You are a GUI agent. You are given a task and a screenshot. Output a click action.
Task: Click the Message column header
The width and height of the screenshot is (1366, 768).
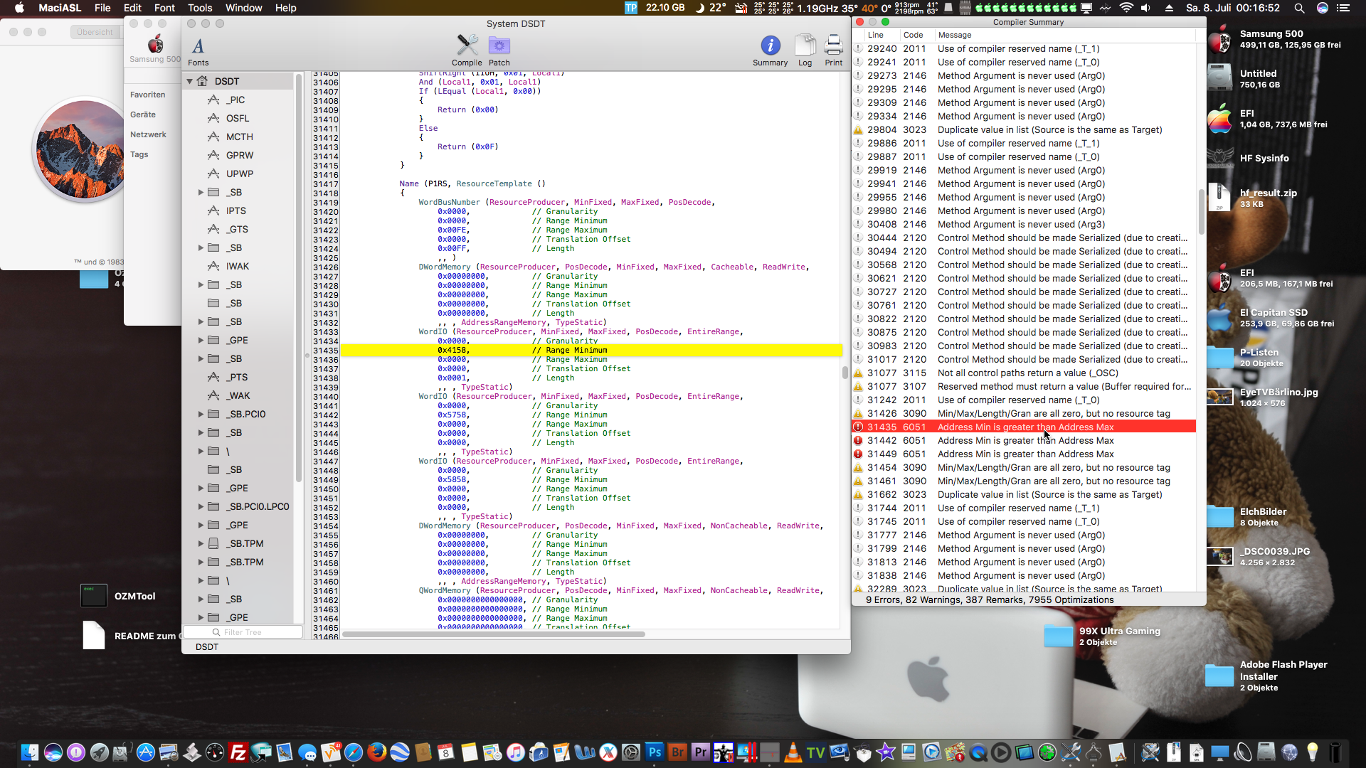click(955, 35)
